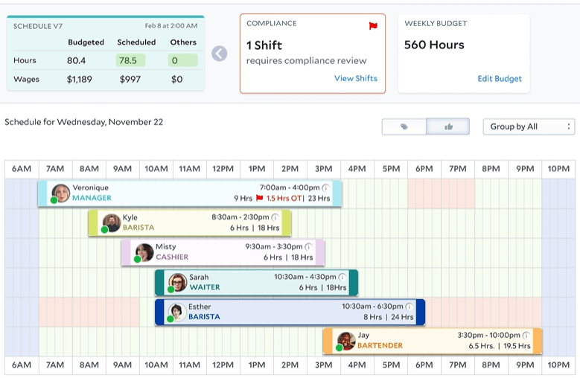The image size is (580, 378).
Task: Open the Group by All dropdown
Action: pyautogui.click(x=529, y=126)
